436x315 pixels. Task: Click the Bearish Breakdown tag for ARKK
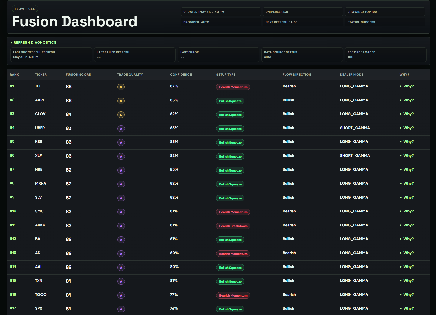233,226
